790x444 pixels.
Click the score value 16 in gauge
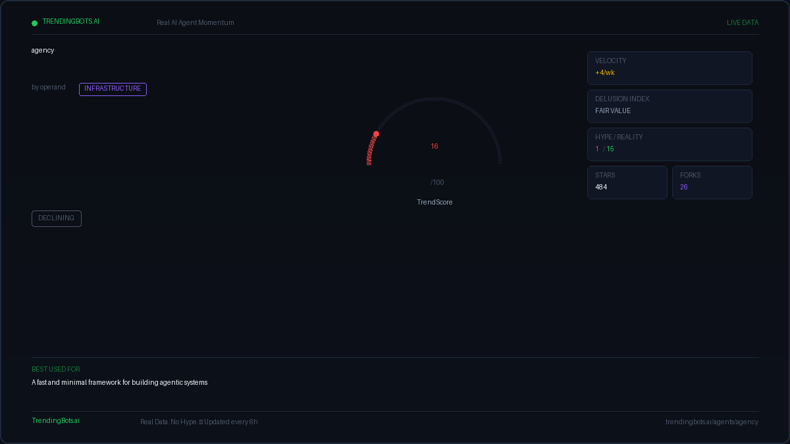click(434, 147)
